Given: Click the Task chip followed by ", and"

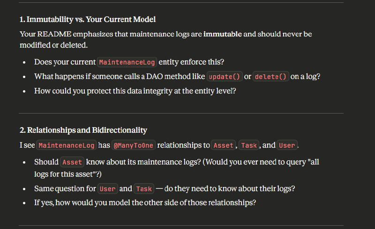Looking at the screenshot, I should click(x=249, y=145).
